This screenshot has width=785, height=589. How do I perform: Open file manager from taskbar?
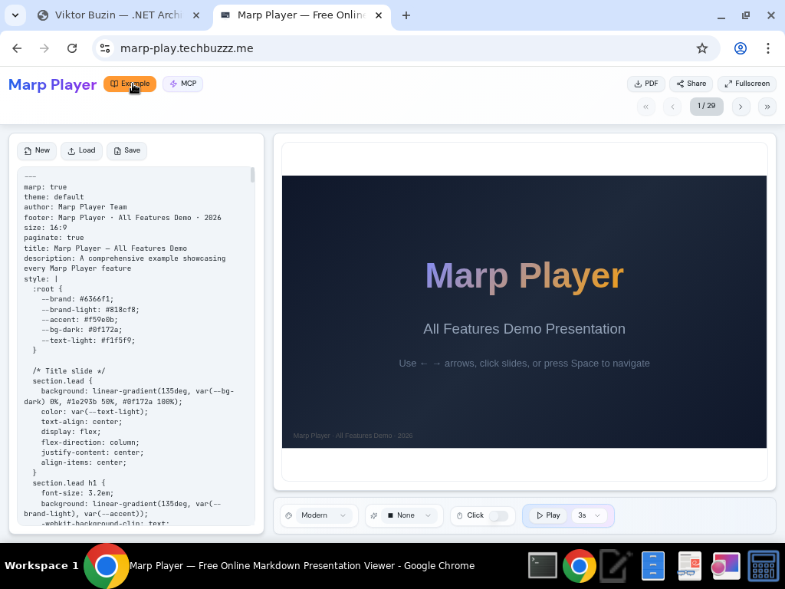pyautogui.click(x=653, y=566)
